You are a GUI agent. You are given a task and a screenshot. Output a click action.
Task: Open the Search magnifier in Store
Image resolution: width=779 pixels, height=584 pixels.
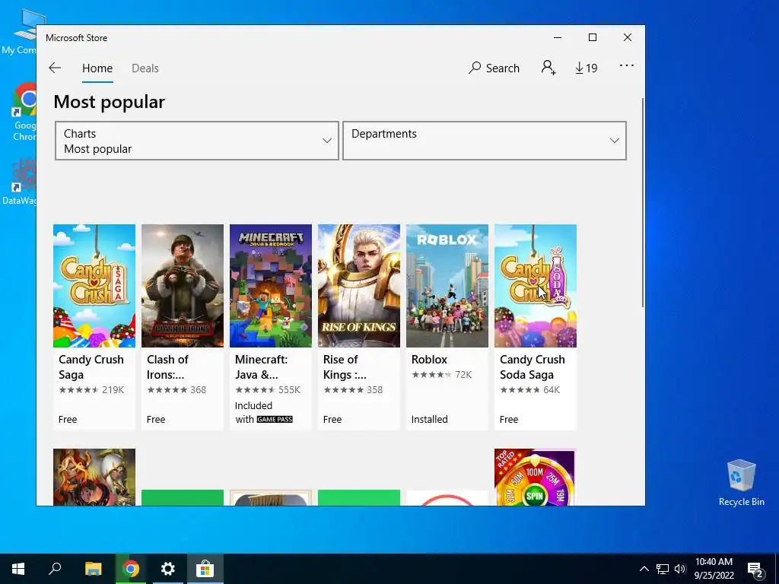(494, 68)
